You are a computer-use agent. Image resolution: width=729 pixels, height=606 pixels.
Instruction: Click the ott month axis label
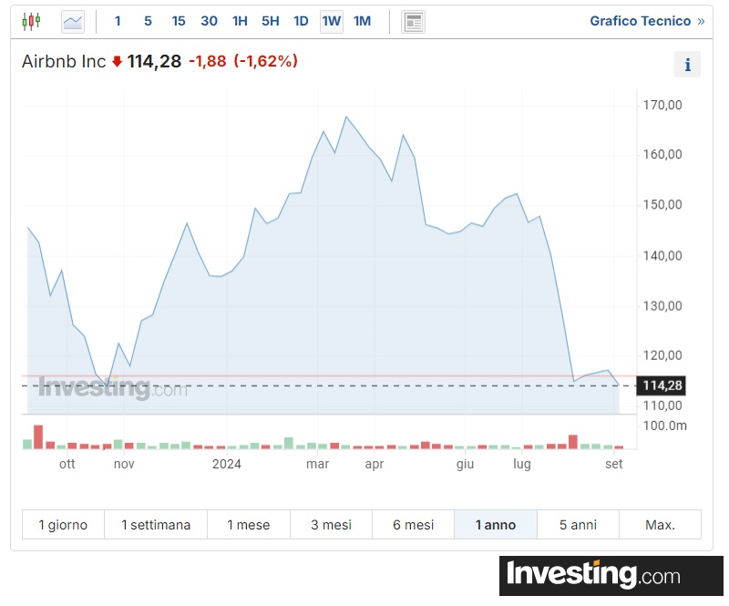[67, 464]
